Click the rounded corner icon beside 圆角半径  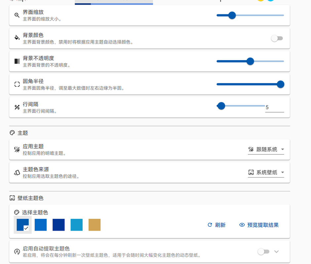point(17,84)
